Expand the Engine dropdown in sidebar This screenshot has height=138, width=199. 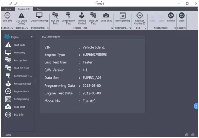tap(31, 37)
